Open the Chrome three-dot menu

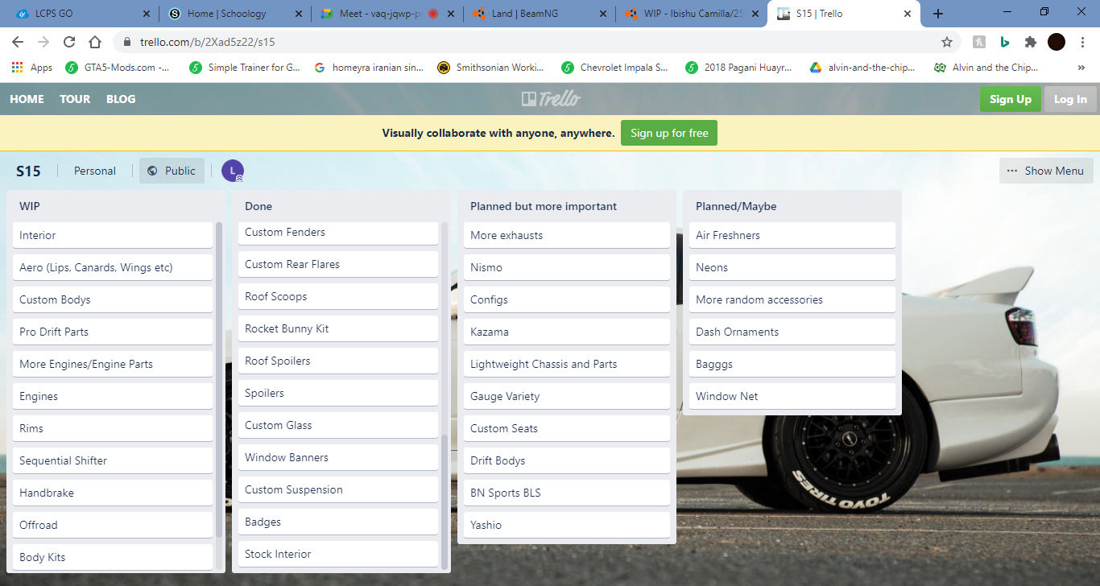click(x=1081, y=42)
